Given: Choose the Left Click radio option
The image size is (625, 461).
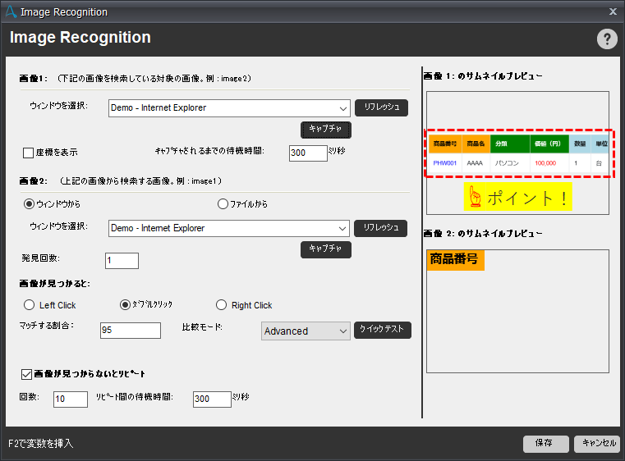Looking at the screenshot, I should click(30, 305).
